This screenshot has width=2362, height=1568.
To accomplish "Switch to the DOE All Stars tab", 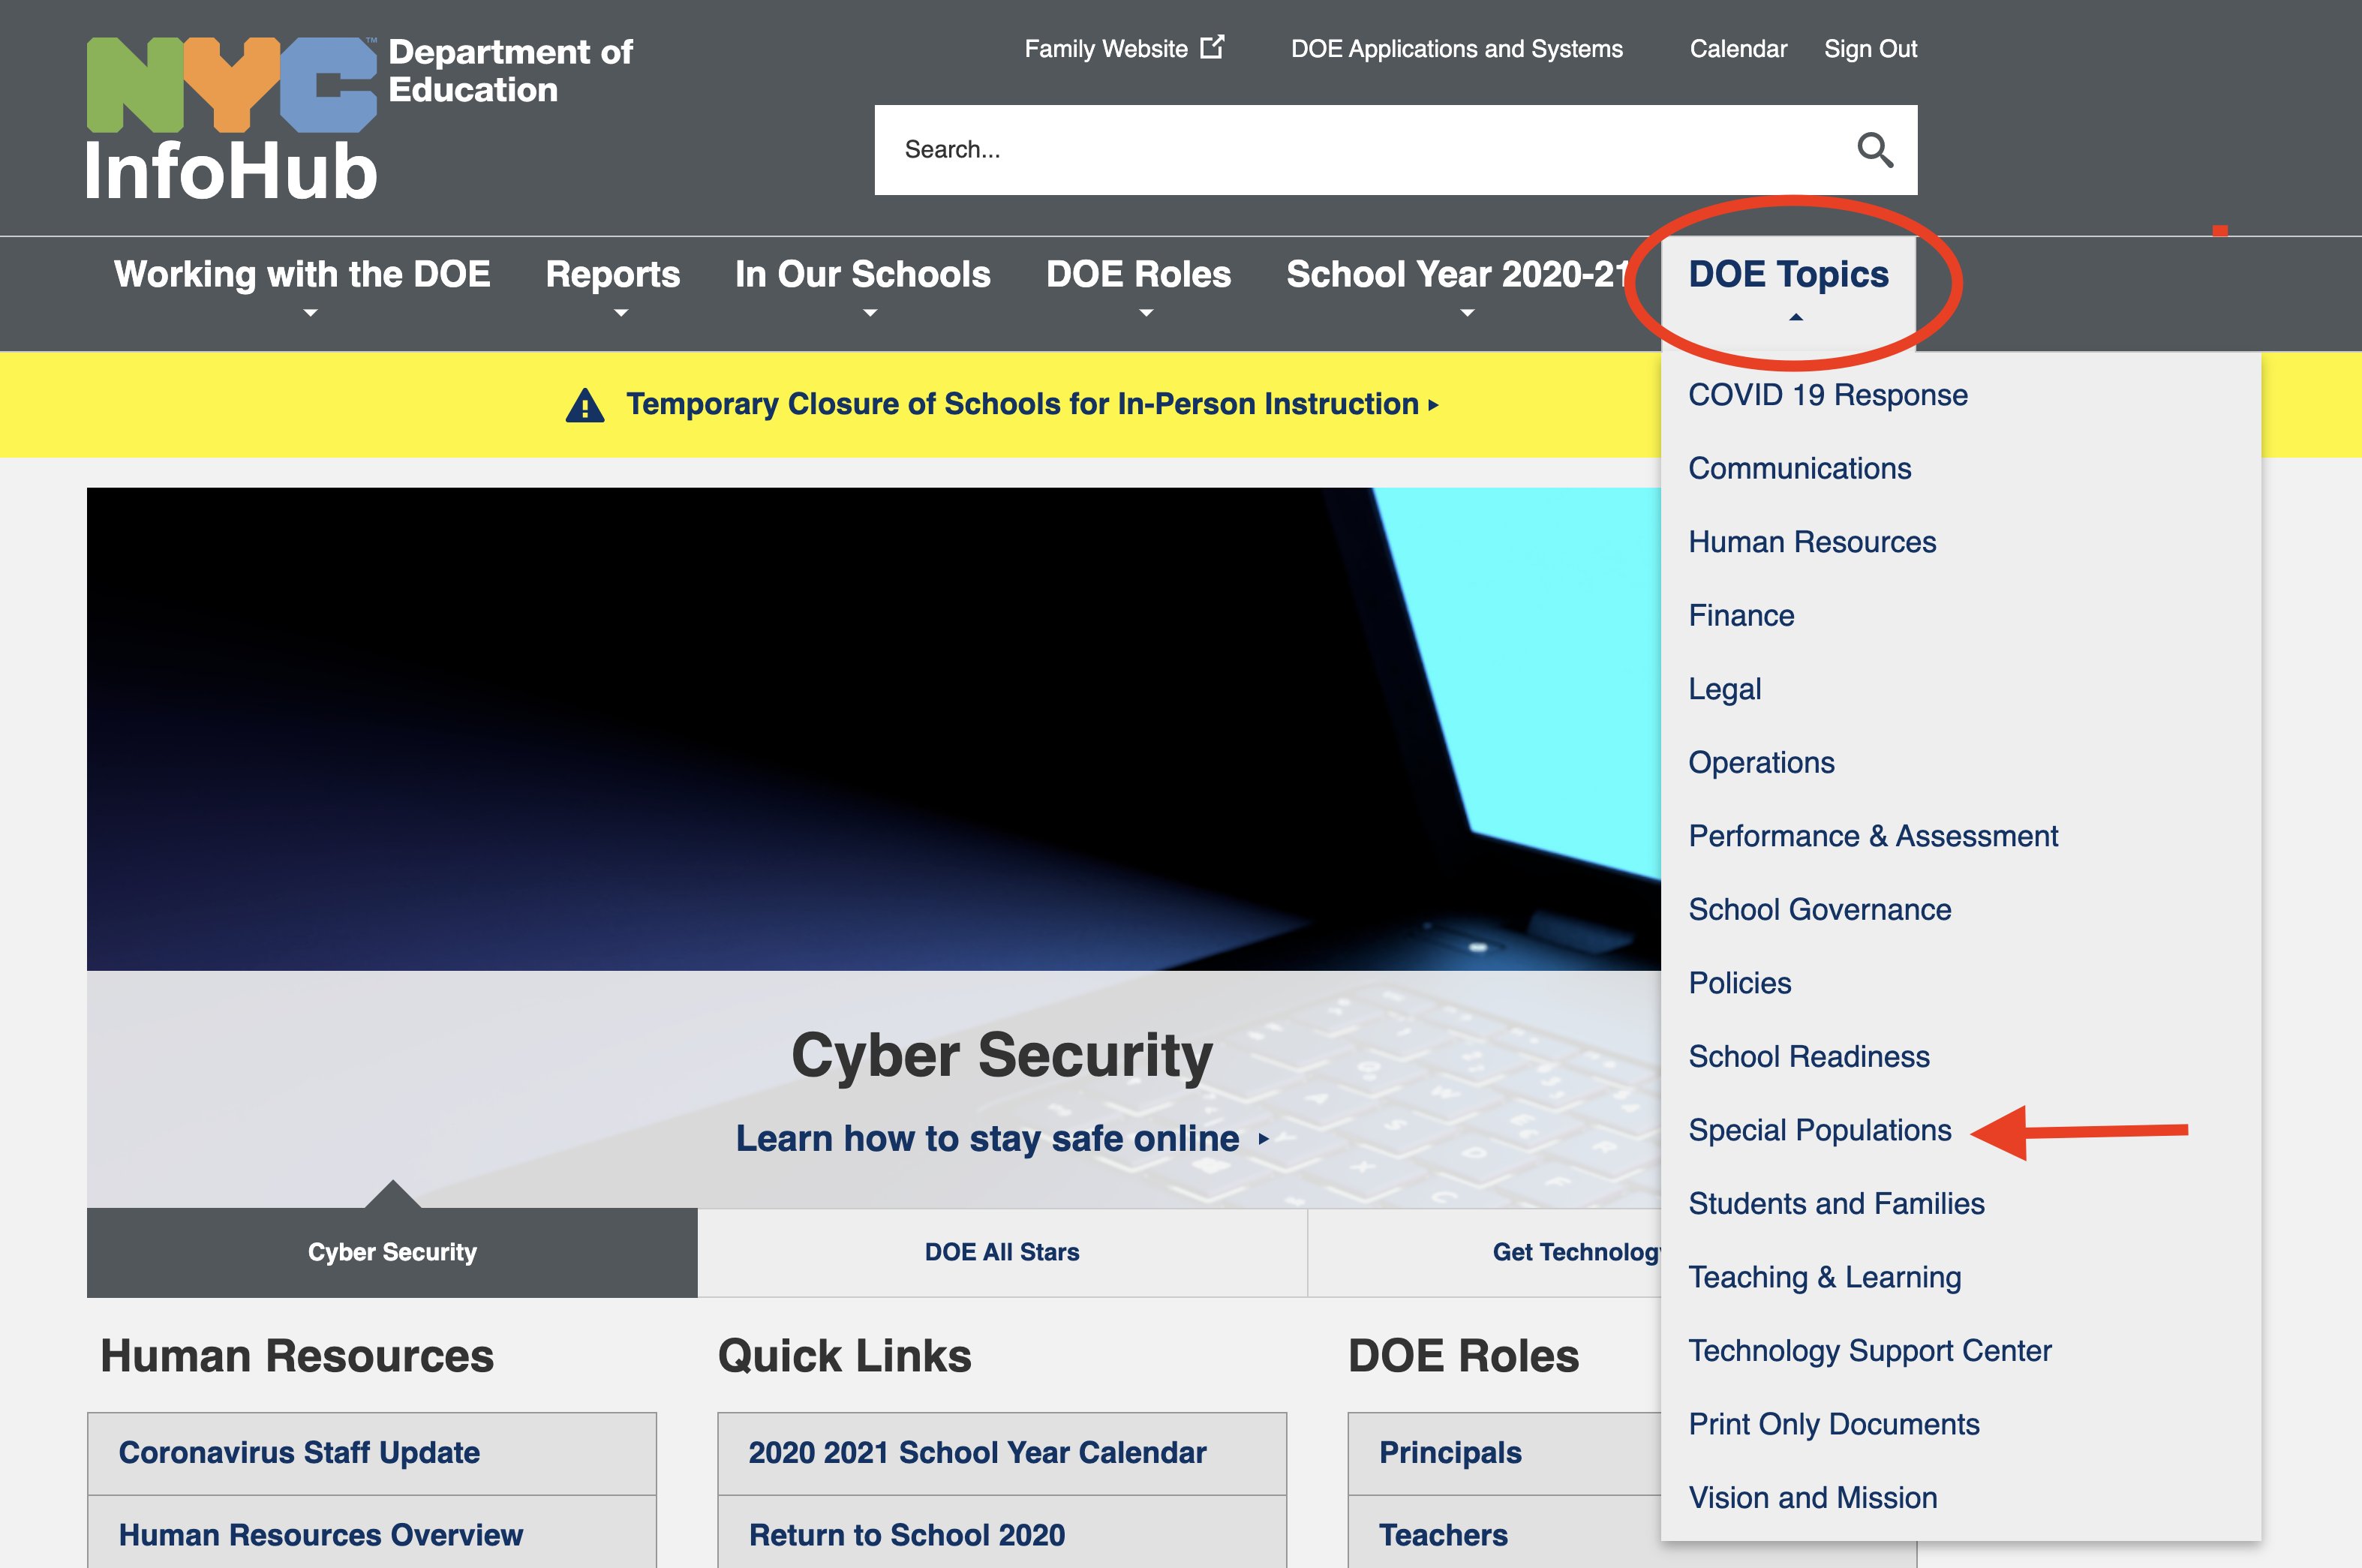I will coord(1002,1252).
